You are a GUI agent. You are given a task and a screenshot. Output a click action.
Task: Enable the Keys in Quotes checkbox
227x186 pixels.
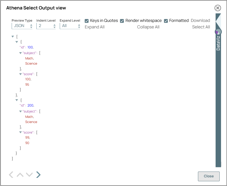[87, 21]
